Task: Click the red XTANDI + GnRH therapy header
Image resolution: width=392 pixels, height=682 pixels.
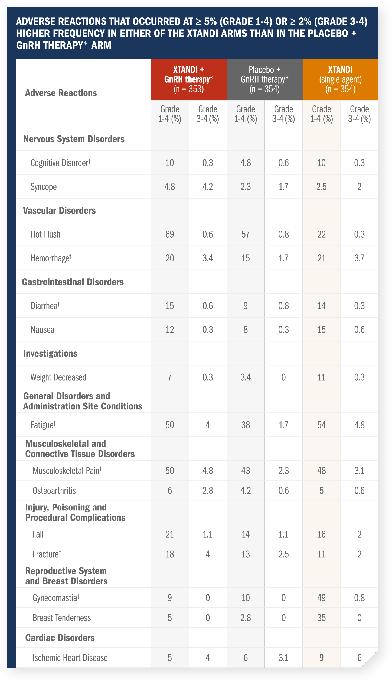Action: [189, 79]
